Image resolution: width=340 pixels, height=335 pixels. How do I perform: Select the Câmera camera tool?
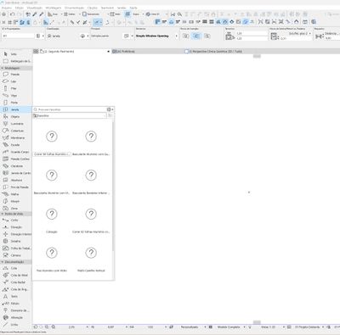pyautogui.click(x=15, y=255)
